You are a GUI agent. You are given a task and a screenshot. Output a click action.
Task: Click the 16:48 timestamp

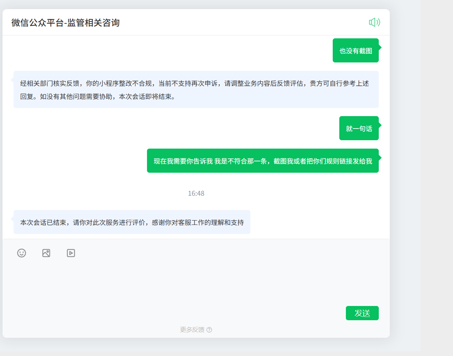196,194
